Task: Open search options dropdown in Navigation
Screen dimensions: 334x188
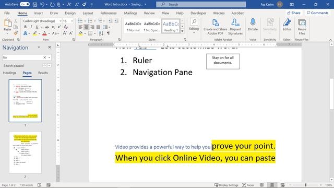Action: 49,57
